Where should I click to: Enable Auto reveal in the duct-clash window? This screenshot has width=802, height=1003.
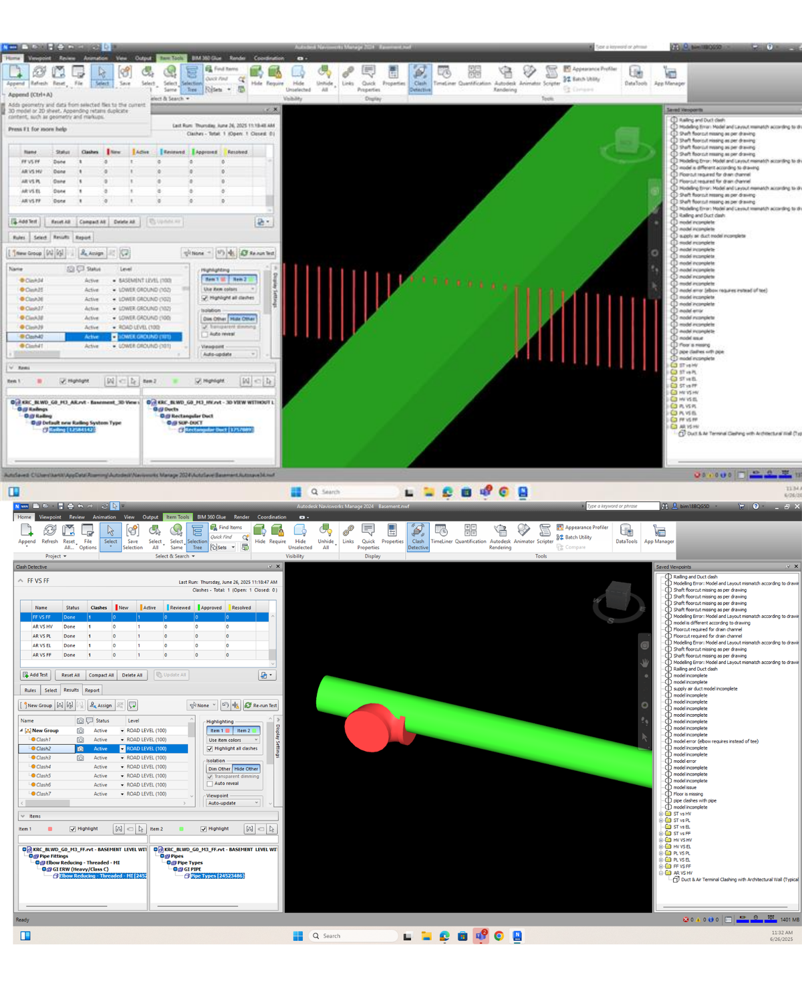pyautogui.click(x=205, y=334)
